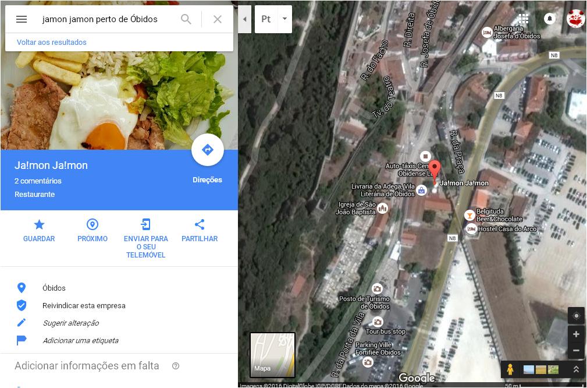Switch to Mapa view thumbnail
This screenshot has width=587, height=388.
(272, 355)
